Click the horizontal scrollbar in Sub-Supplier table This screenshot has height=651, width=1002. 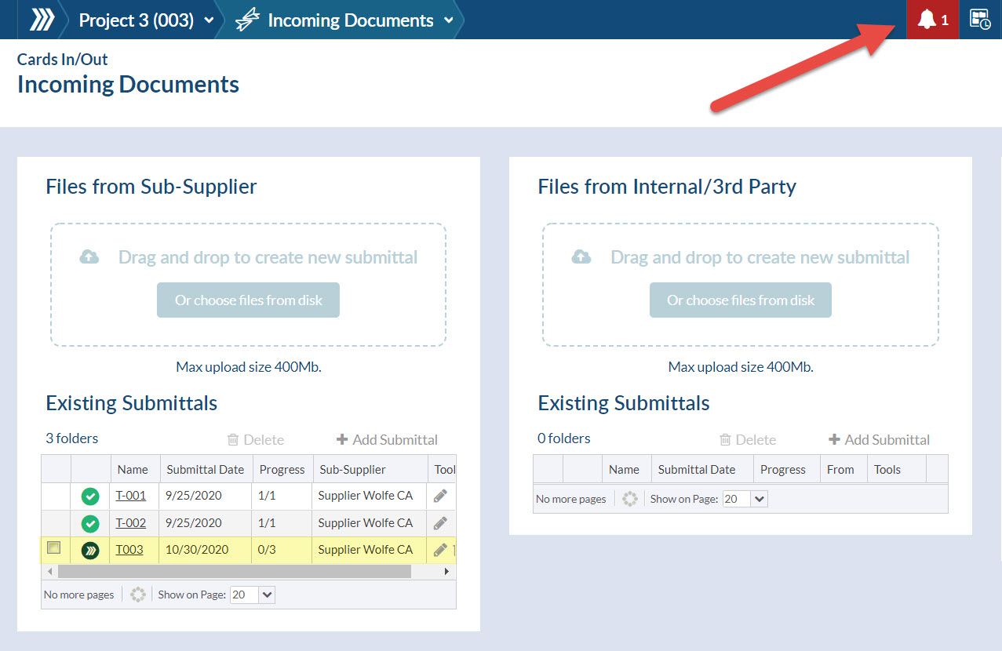click(233, 571)
